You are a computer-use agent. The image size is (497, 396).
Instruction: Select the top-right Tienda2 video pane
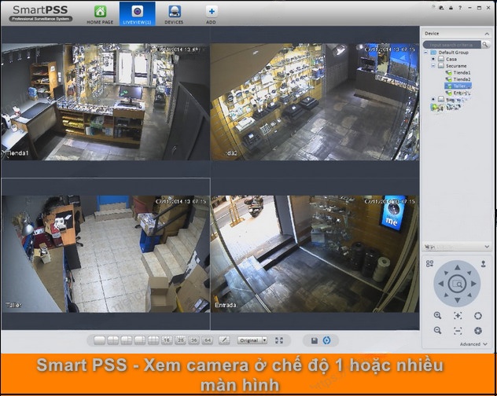pos(315,101)
